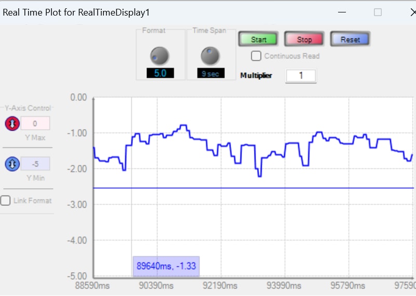Click the Time Span display 9 sec
The width and height of the screenshot is (416, 296).
click(211, 73)
